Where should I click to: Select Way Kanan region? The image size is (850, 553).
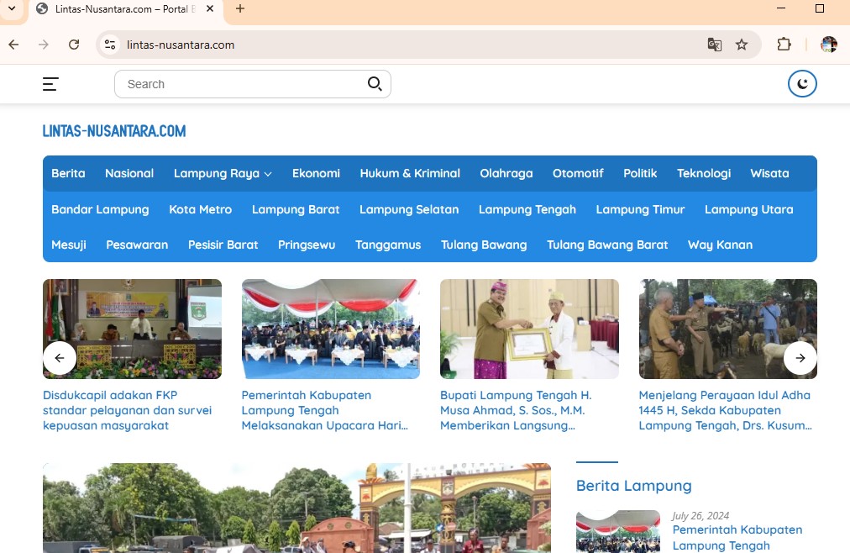pos(721,245)
